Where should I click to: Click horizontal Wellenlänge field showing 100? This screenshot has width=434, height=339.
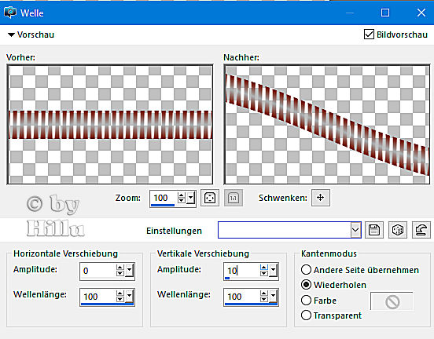pos(98,297)
